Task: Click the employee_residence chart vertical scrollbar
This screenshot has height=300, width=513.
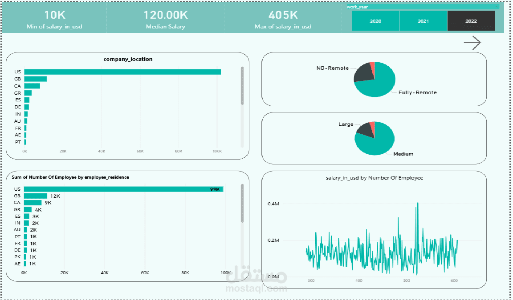Action: [242, 203]
